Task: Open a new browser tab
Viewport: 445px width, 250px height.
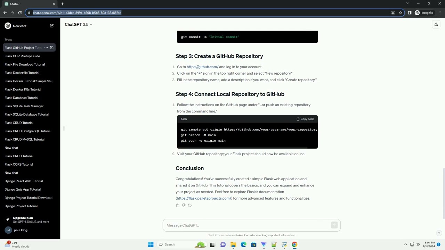Action: 63,4
